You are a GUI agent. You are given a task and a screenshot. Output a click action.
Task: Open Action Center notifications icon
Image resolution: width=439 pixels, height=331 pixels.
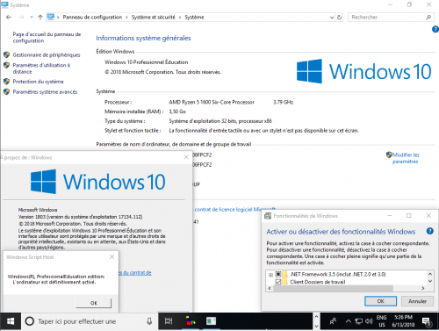427,321
